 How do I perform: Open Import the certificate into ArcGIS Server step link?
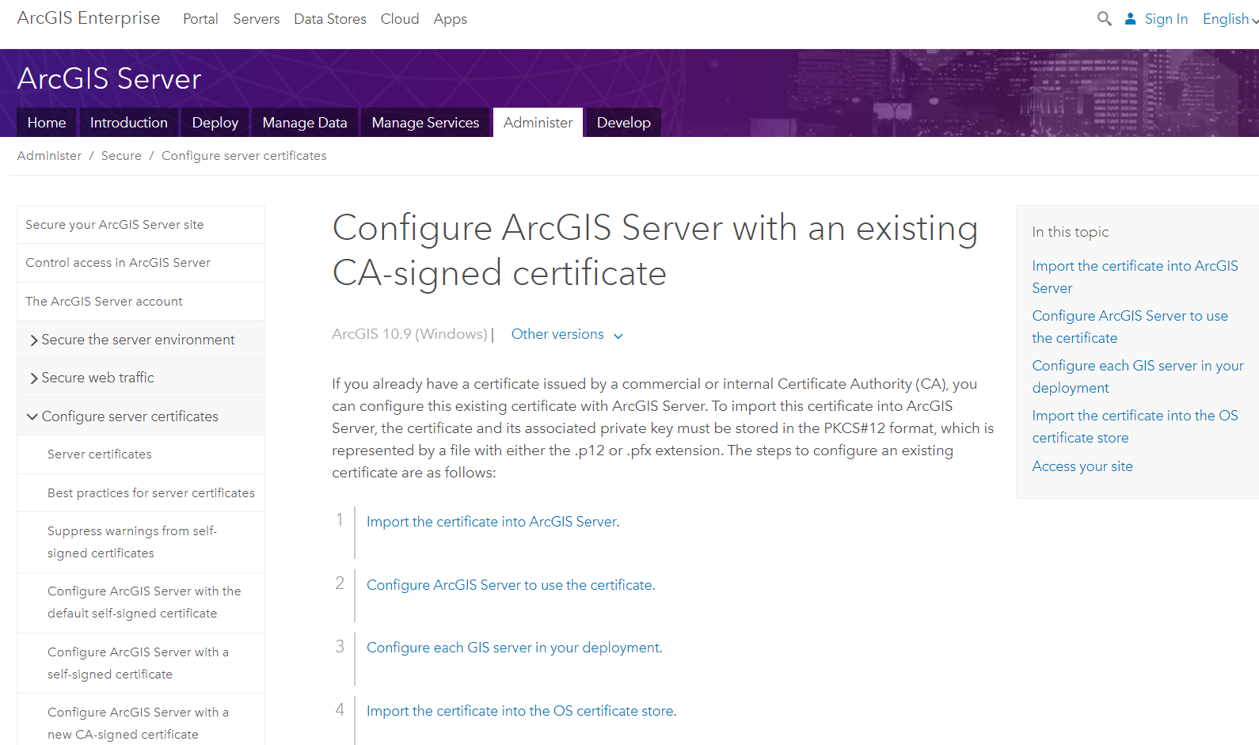click(x=491, y=522)
